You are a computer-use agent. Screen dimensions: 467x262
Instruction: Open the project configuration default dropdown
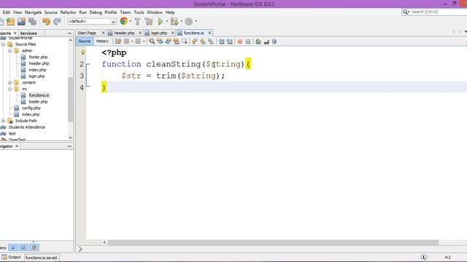92,21
